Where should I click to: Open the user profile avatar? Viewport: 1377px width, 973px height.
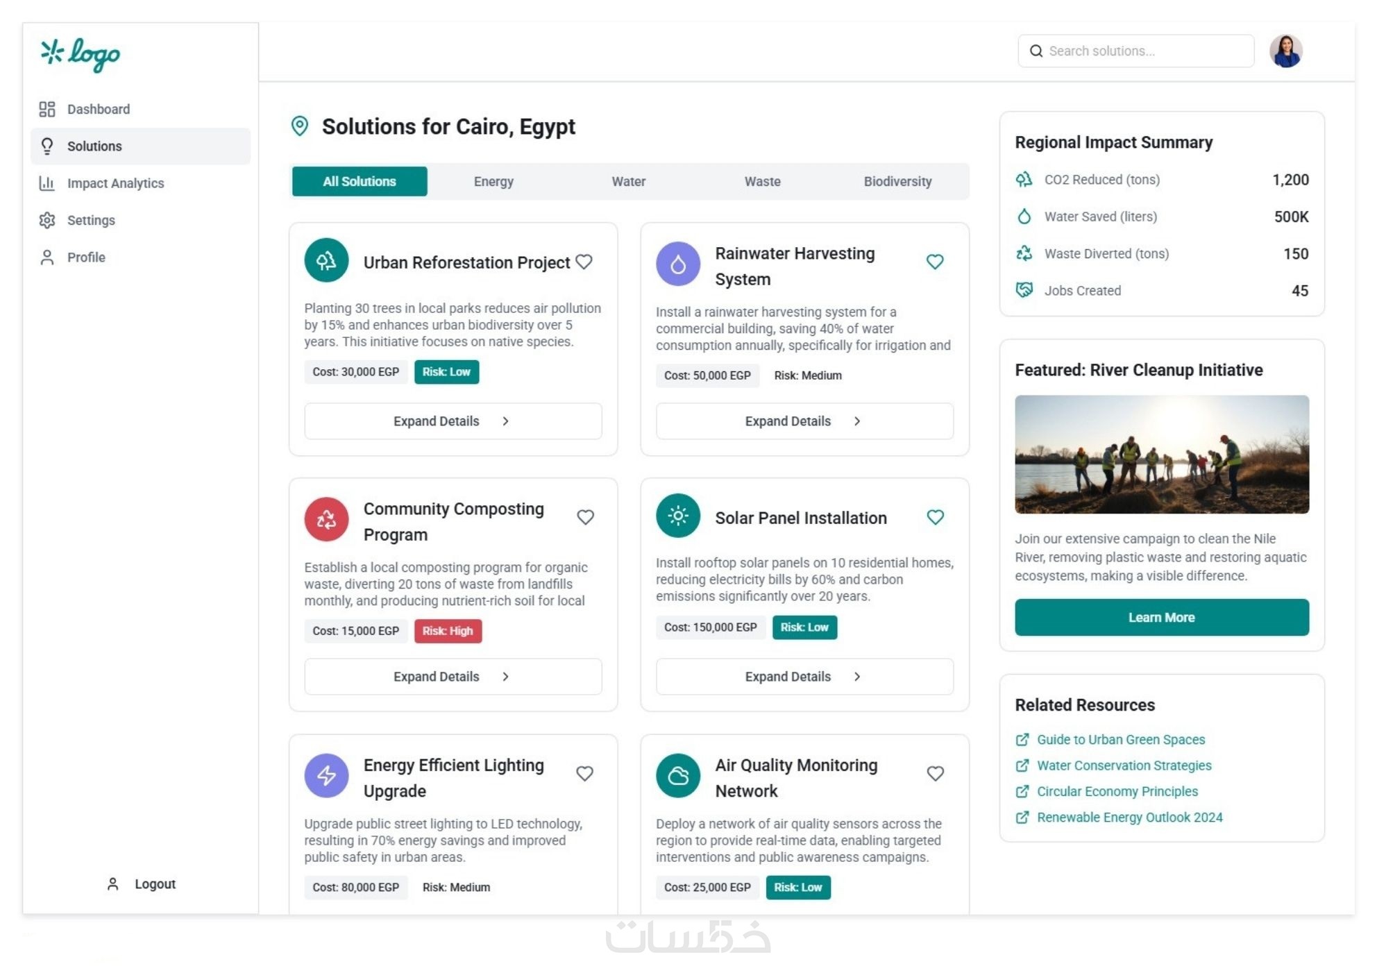pos(1285,51)
